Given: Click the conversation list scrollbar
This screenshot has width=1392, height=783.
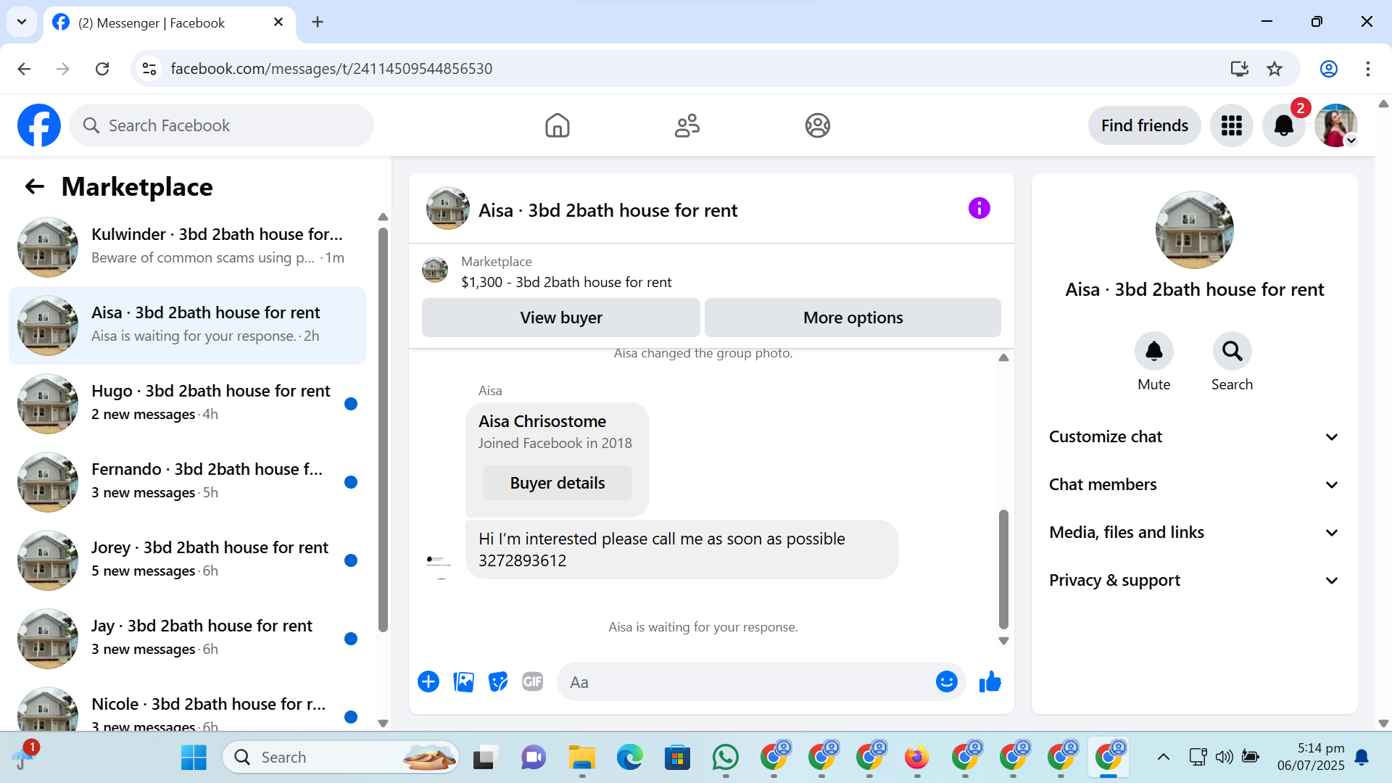Looking at the screenshot, I should [x=383, y=429].
